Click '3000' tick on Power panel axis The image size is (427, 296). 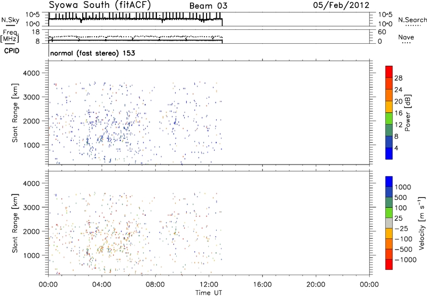click(31, 97)
